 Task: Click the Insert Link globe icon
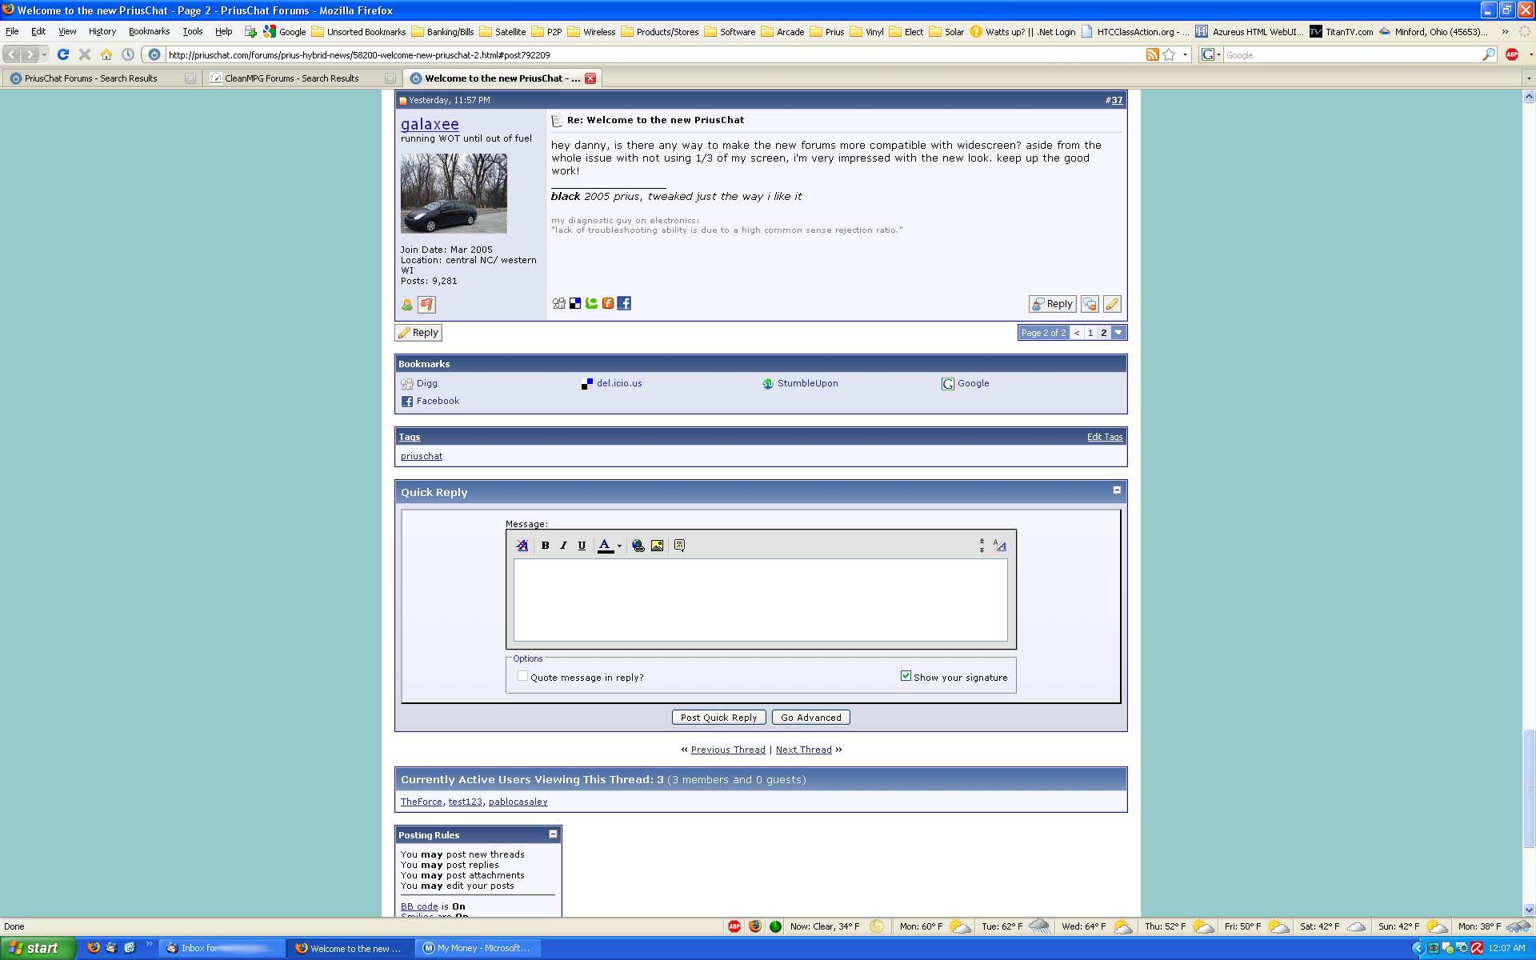pyautogui.click(x=638, y=546)
